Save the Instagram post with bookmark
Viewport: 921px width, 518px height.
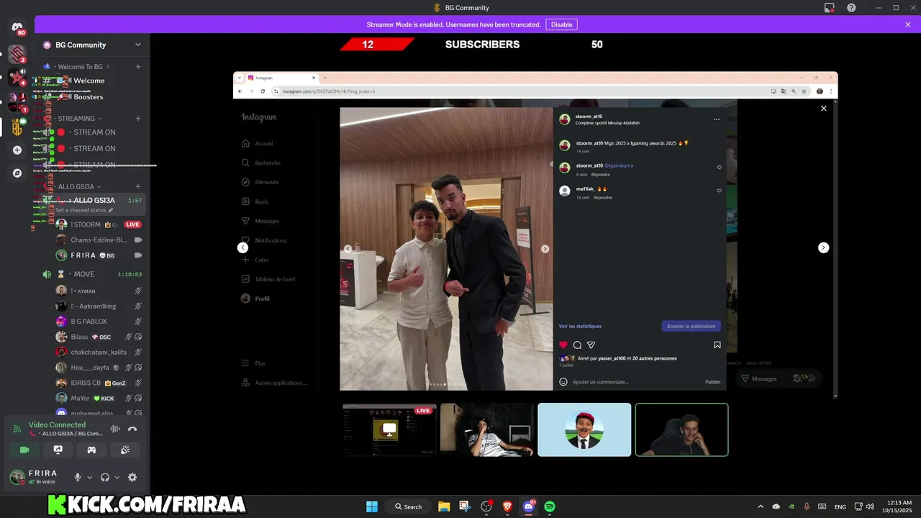717,345
